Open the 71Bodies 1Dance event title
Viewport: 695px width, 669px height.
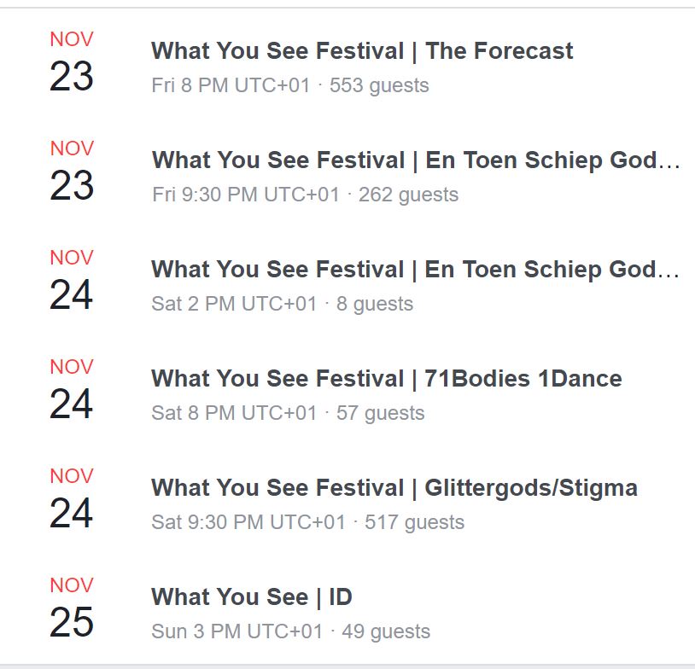click(386, 379)
